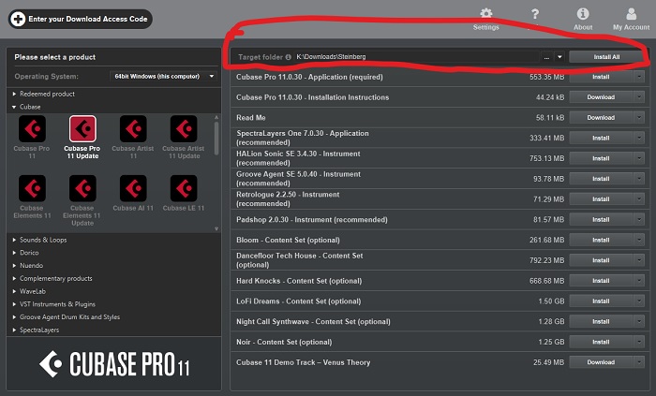Select the Cubase Artist 11 Update icon
Screen dimensions: 656x396
(184, 129)
